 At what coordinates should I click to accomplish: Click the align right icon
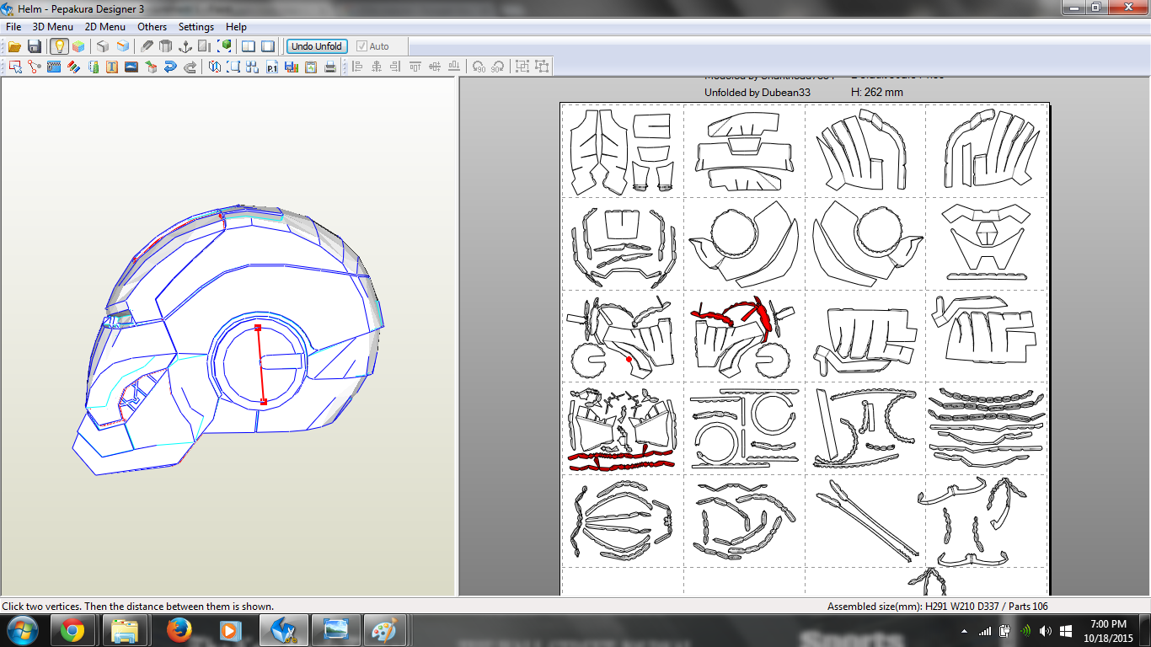(x=395, y=67)
